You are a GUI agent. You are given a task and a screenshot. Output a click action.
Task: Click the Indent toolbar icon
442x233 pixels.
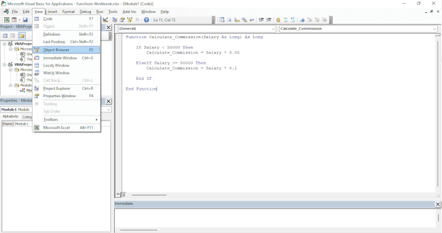[x=262, y=20]
